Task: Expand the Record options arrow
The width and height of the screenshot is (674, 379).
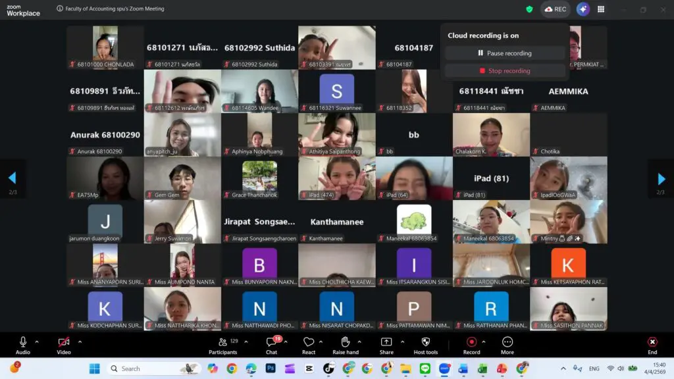Action: pos(484,341)
